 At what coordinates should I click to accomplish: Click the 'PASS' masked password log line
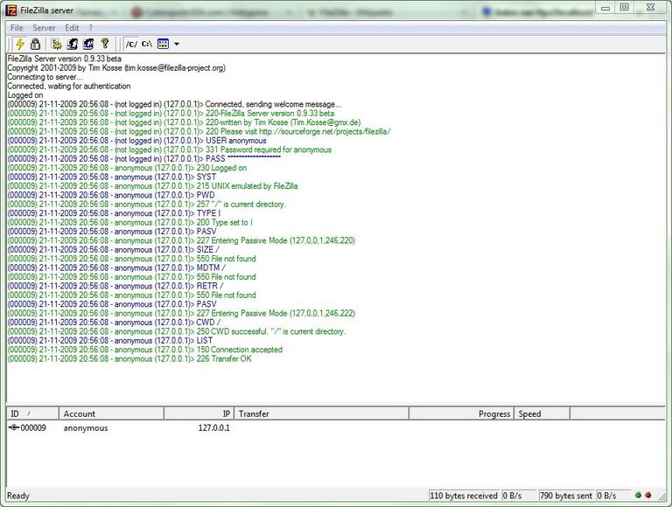click(x=144, y=158)
